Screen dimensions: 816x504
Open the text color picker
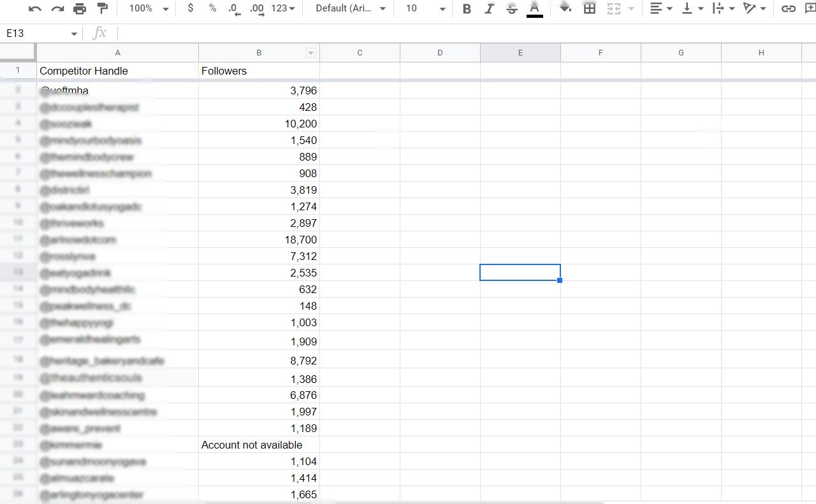click(x=534, y=8)
